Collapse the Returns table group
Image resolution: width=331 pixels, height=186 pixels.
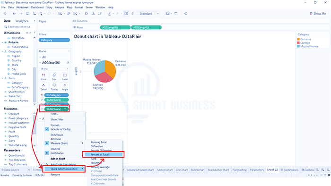[2, 42]
